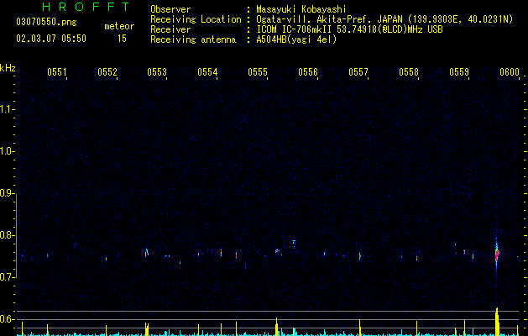Click the 0.7 kHz axis label
Image resolution: width=528 pixels, height=336 pixels.
tap(6, 277)
